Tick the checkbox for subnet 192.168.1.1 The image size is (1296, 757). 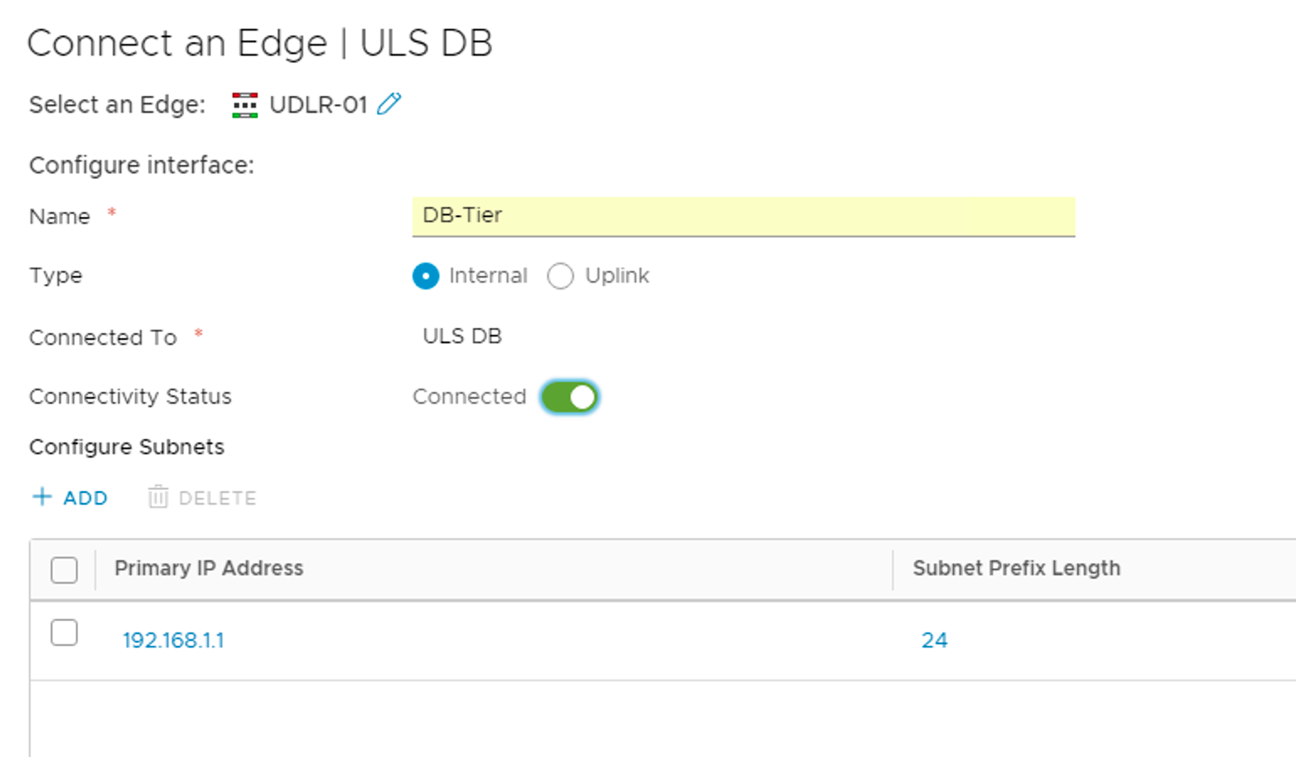click(64, 633)
